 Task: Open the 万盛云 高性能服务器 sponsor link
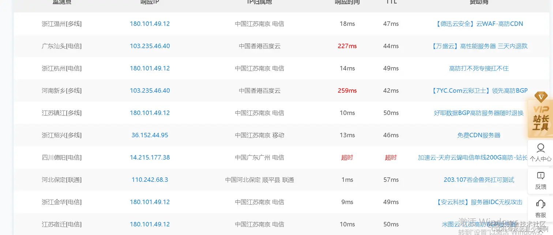479,46
